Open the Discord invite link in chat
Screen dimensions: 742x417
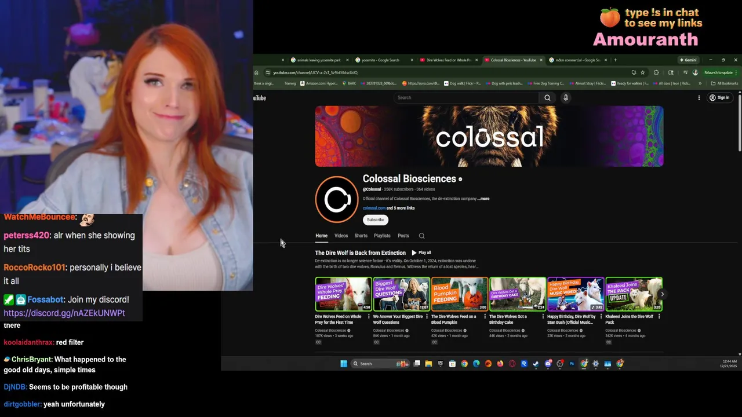(x=64, y=313)
